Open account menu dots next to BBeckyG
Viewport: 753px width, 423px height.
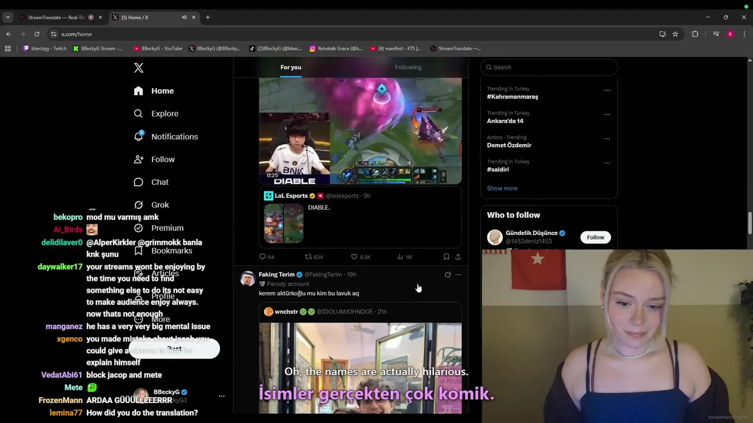[222, 396]
